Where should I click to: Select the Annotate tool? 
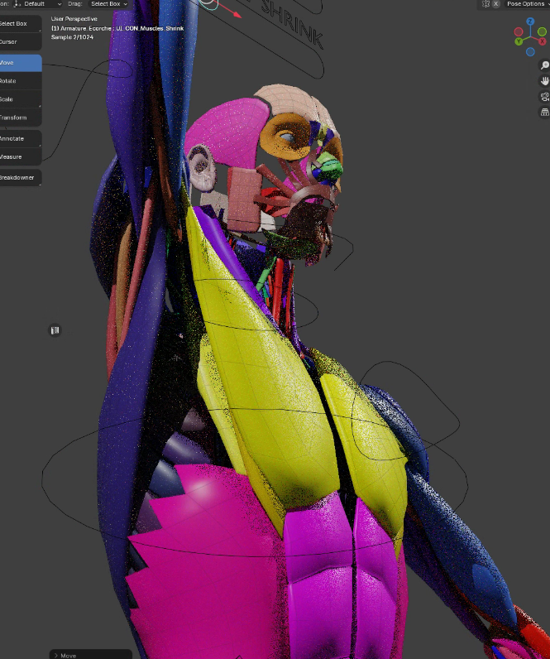coord(20,139)
